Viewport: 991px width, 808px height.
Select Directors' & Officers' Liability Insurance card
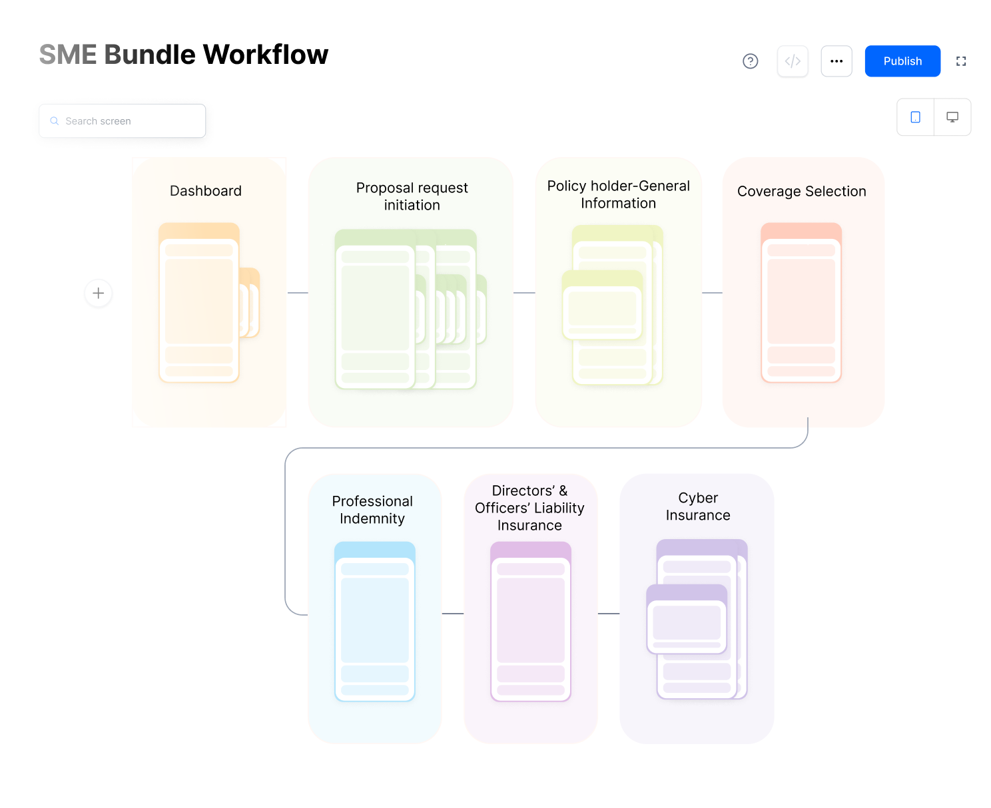point(530,621)
